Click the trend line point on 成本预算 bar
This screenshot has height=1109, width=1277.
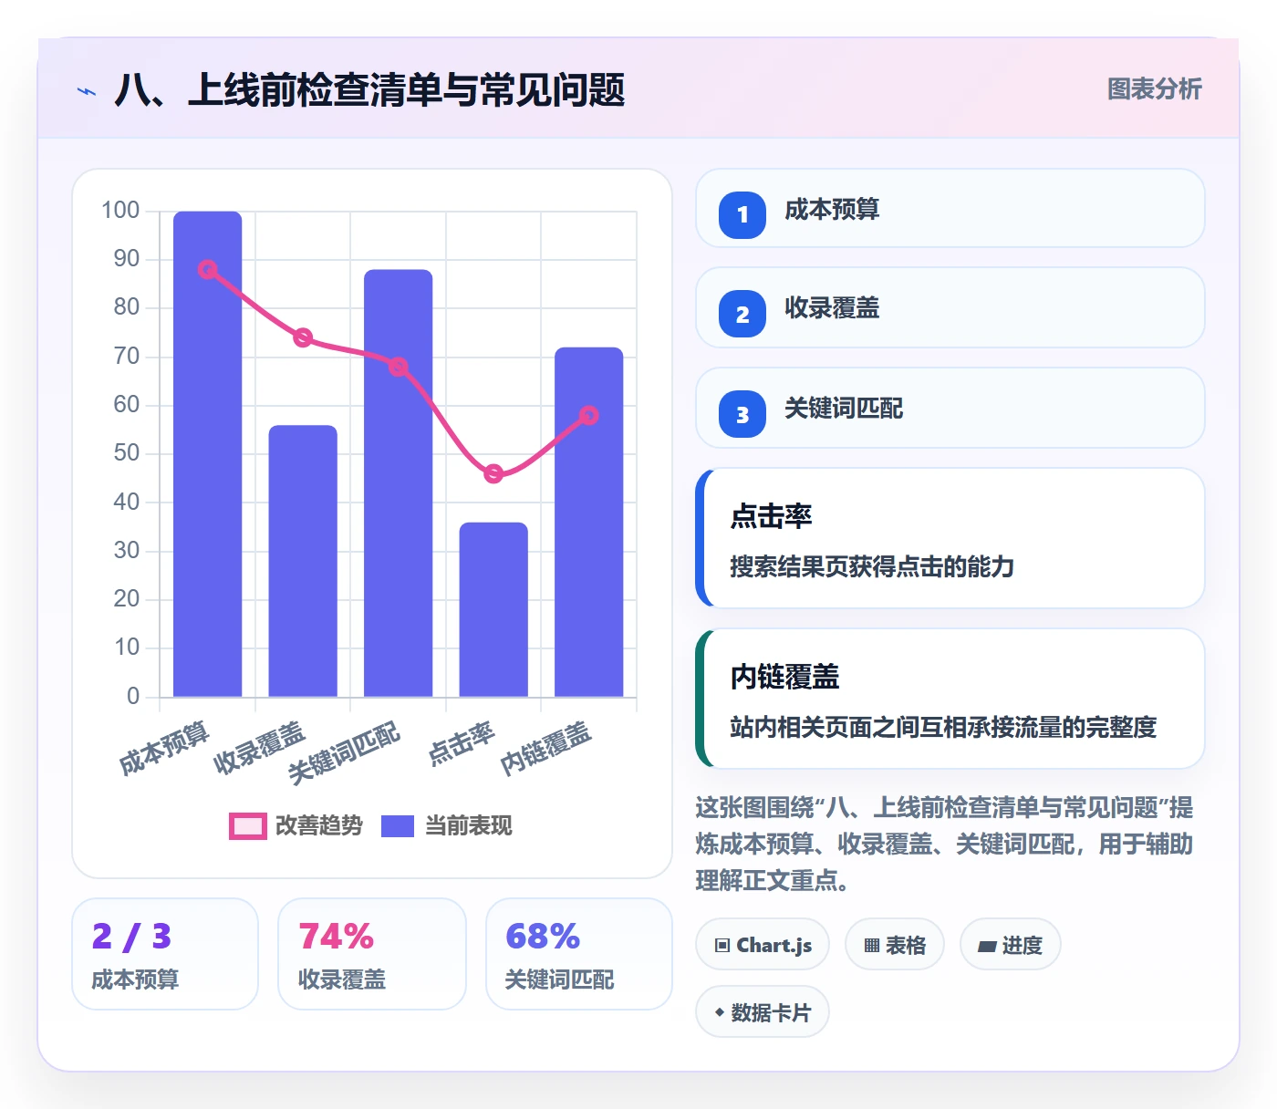pos(208,269)
